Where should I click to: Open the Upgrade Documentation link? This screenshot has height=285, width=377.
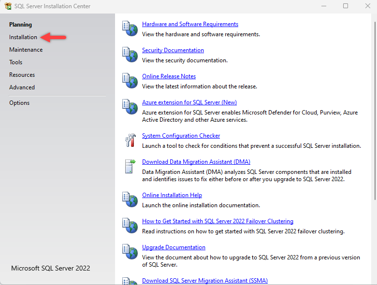point(174,247)
